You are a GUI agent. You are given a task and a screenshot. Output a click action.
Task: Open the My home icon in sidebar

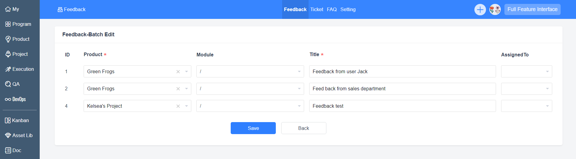tap(8, 9)
